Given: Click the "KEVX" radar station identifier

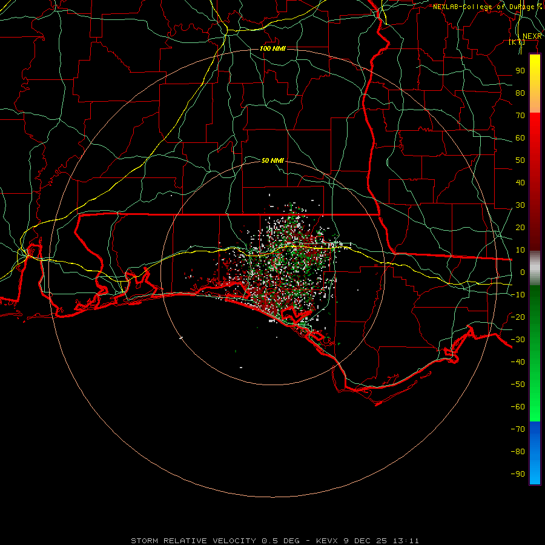Looking at the screenshot, I should point(327,541).
